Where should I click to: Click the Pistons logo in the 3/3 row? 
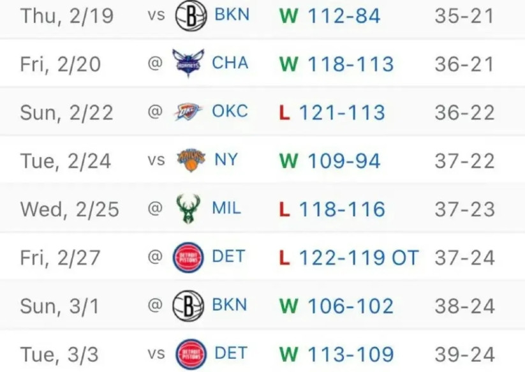point(191,354)
